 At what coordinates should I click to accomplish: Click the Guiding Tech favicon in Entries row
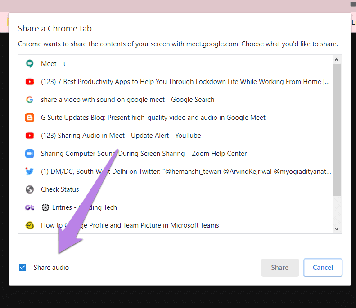coord(30,207)
